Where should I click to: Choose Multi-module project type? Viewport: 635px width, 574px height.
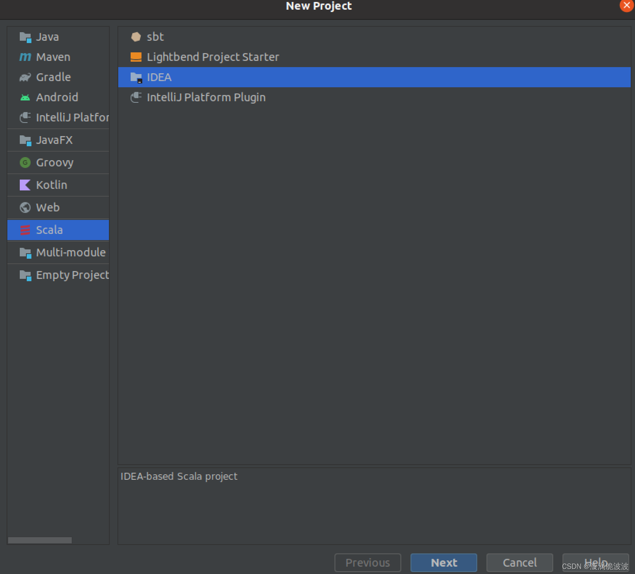click(x=58, y=252)
